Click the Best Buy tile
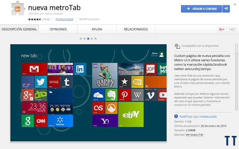 137,82
